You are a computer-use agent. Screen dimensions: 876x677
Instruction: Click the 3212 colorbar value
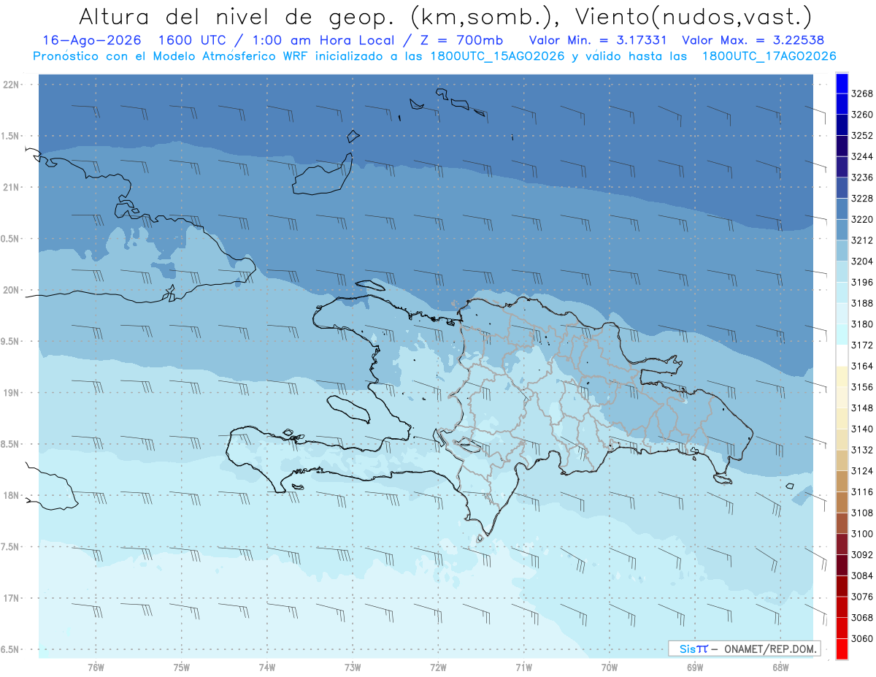[x=861, y=240]
